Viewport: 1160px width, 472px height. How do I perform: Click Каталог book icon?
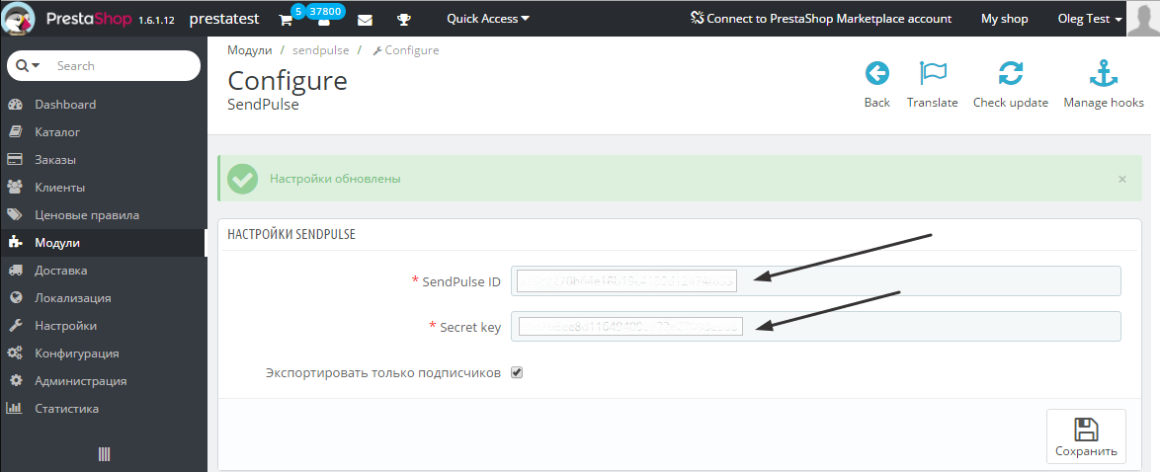click(x=15, y=131)
